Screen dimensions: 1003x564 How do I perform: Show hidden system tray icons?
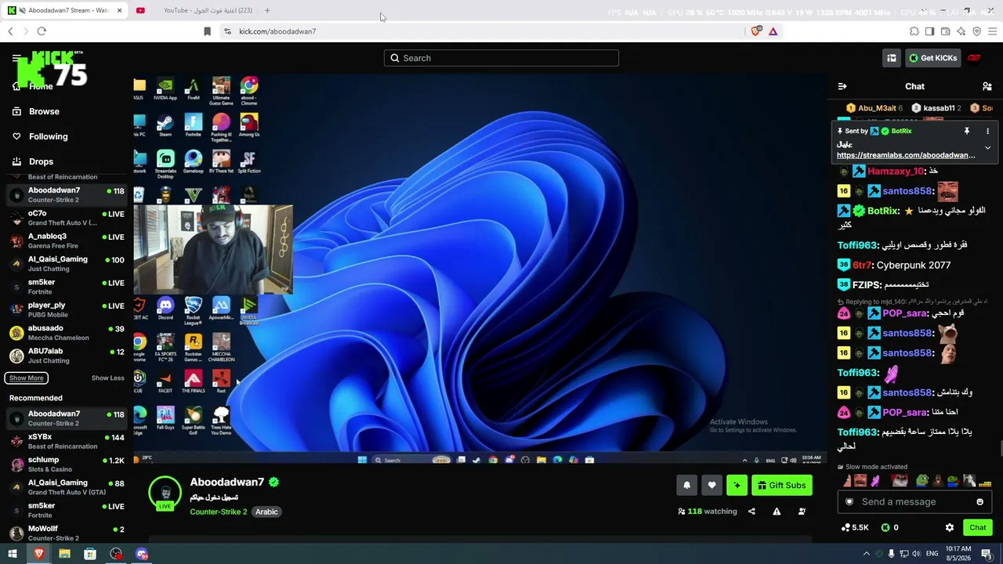tap(866, 554)
